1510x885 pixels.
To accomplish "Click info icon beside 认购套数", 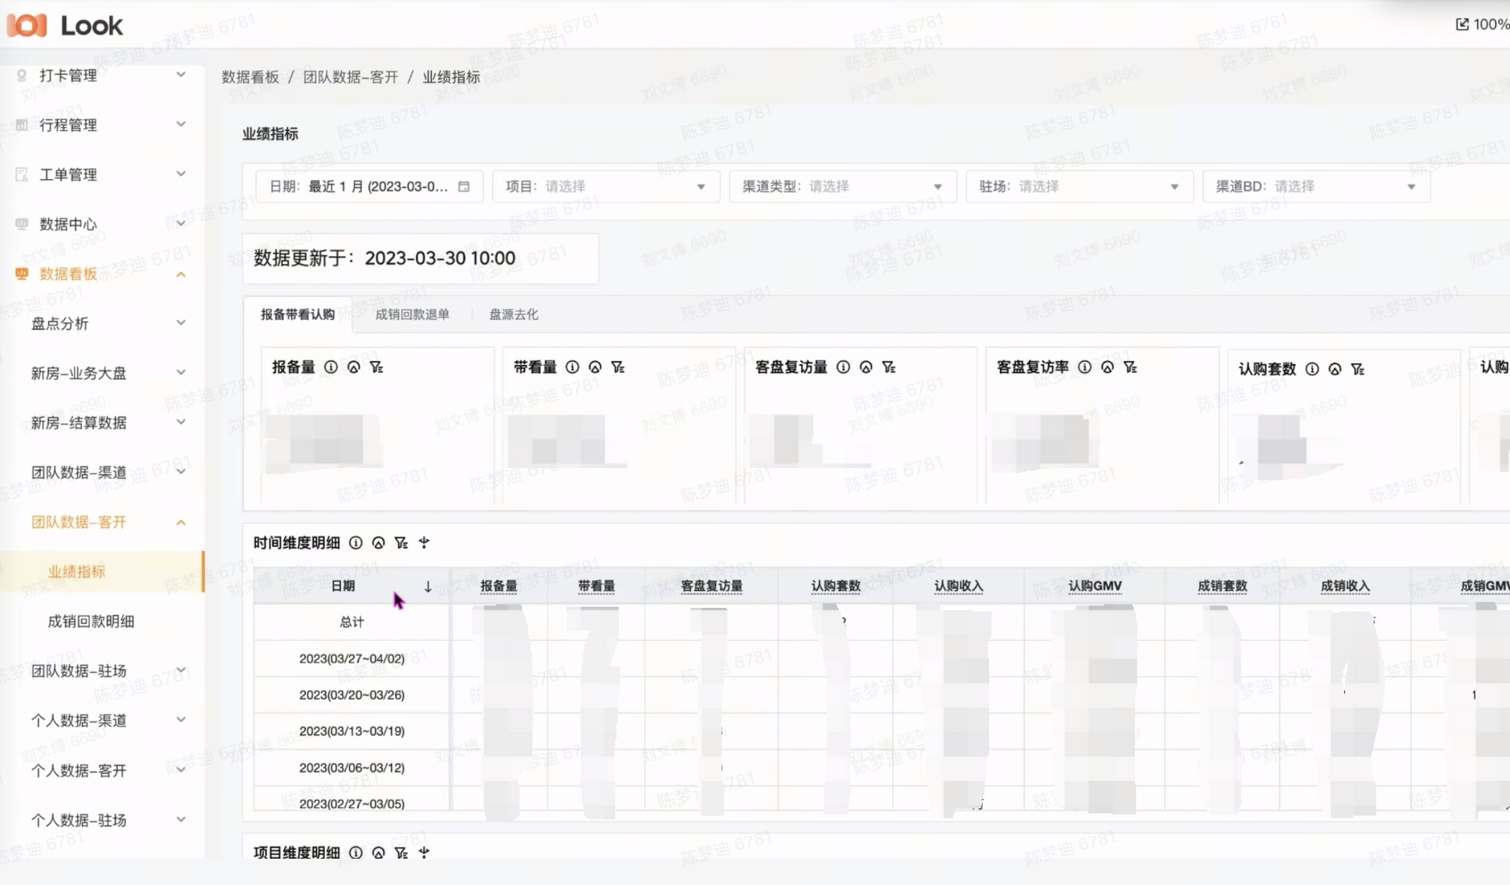I will click(1312, 369).
